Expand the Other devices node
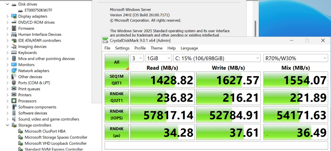 click(x=7, y=77)
